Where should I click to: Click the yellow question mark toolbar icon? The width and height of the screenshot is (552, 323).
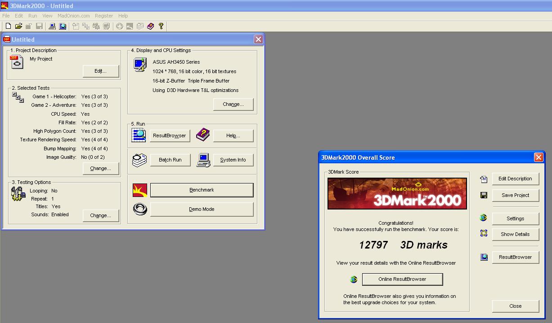pyautogui.click(x=161, y=26)
